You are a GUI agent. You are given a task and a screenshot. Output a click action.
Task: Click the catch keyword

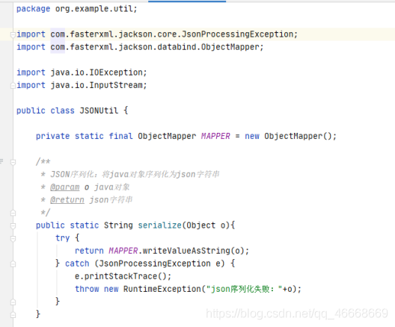pos(77,264)
